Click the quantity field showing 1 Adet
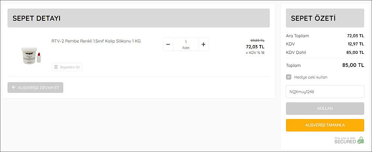Image resolution: width=372 pixels, height=152 pixels. [x=186, y=44]
